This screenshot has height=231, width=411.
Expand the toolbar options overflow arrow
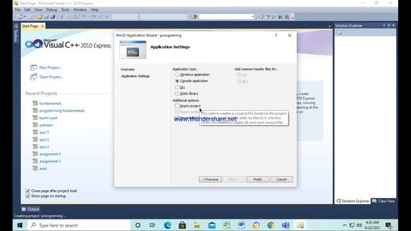(x=293, y=17)
